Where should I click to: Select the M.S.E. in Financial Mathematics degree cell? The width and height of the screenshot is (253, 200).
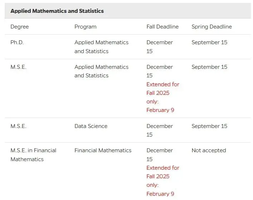pos(33,155)
